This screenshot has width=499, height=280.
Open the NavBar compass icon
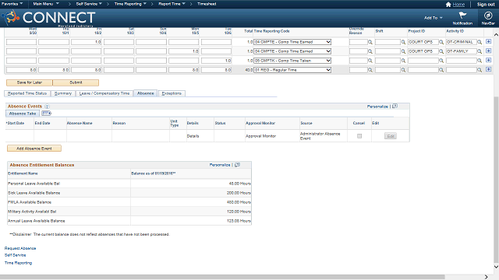click(488, 16)
